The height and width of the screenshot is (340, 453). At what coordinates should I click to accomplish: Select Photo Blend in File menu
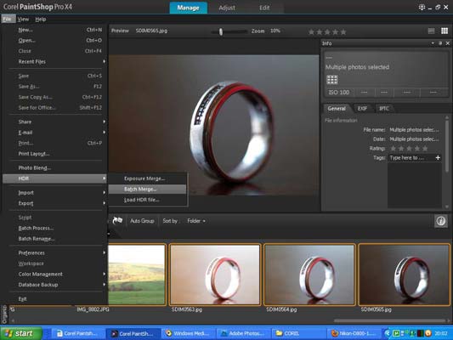pos(55,167)
